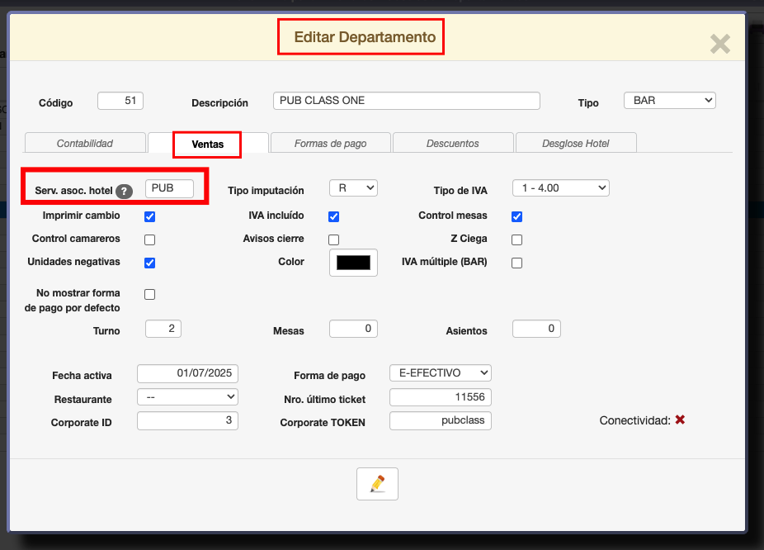
Task: Click the Fecha activa date field
Action: point(187,373)
